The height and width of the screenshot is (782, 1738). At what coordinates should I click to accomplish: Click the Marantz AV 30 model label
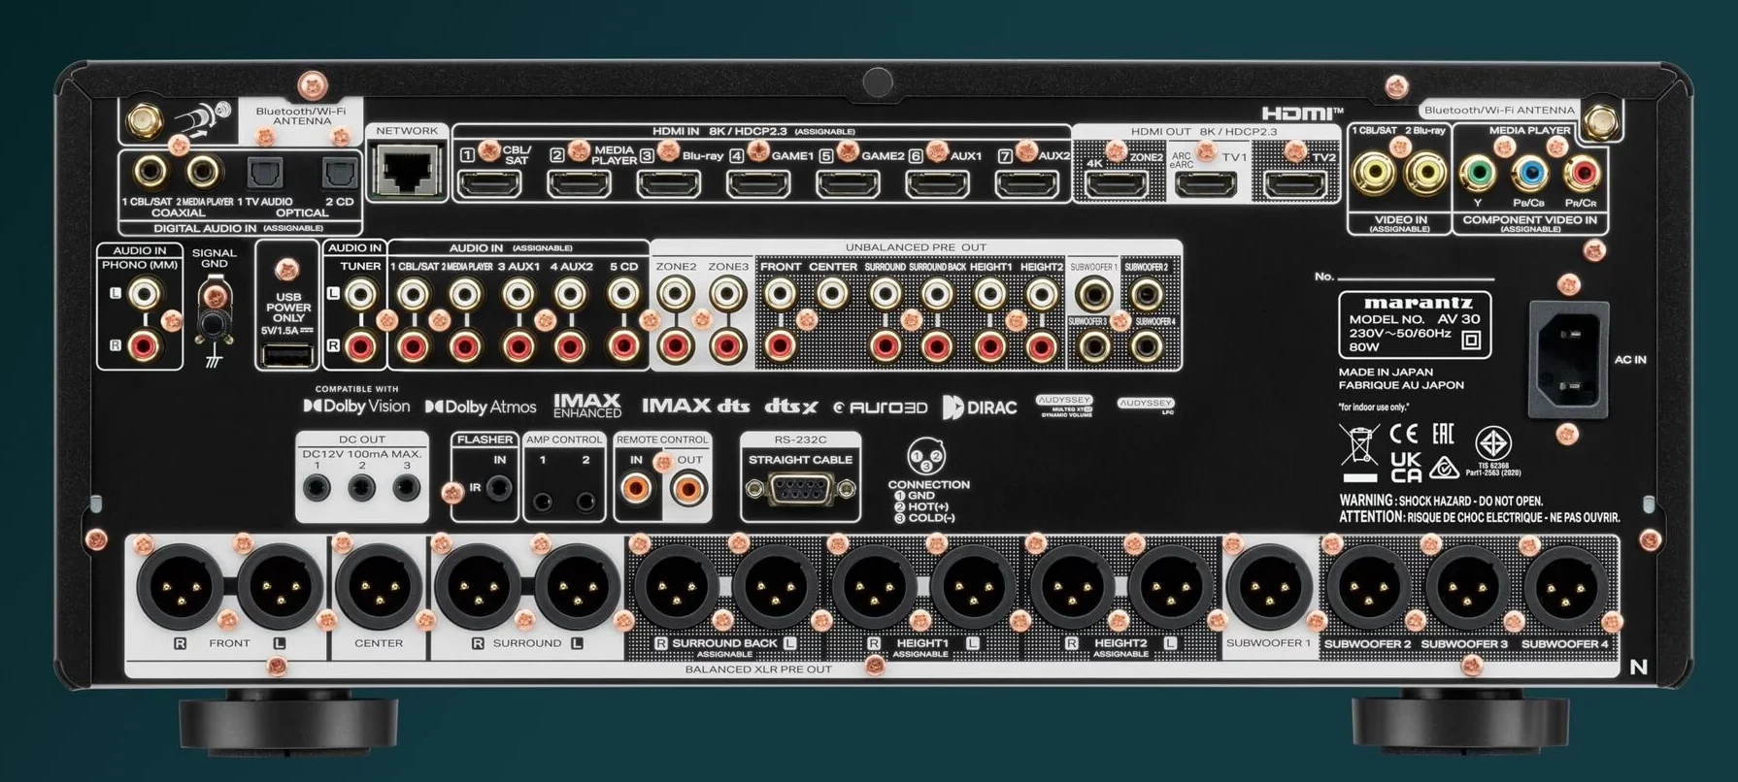click(1414, 324)
